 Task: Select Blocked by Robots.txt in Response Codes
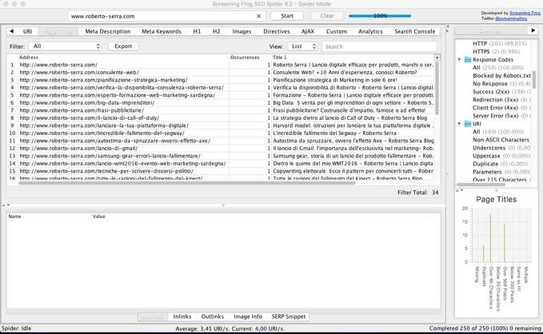pyautogui.click(x=501, y=75)
